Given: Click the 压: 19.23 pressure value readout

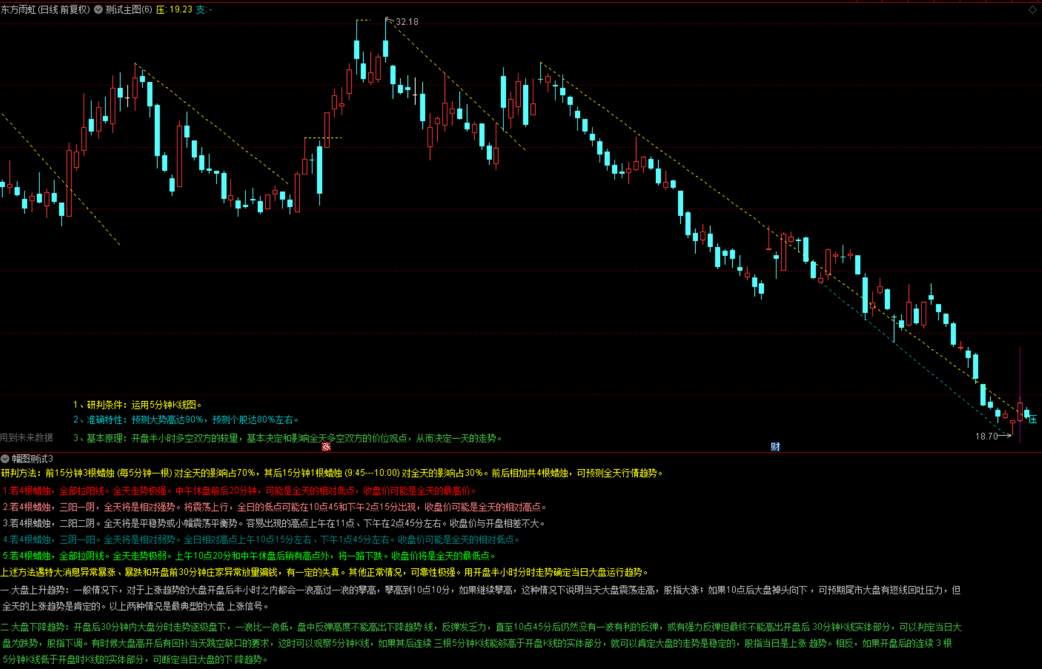Looking at the screenshot, I should [174, 9].
